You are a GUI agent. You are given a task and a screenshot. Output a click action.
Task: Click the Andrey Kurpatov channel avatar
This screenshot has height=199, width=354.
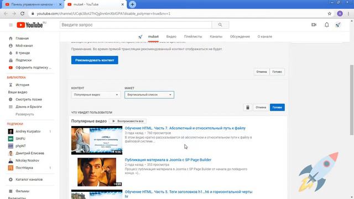pyautogui.click(x=11, y=132)
